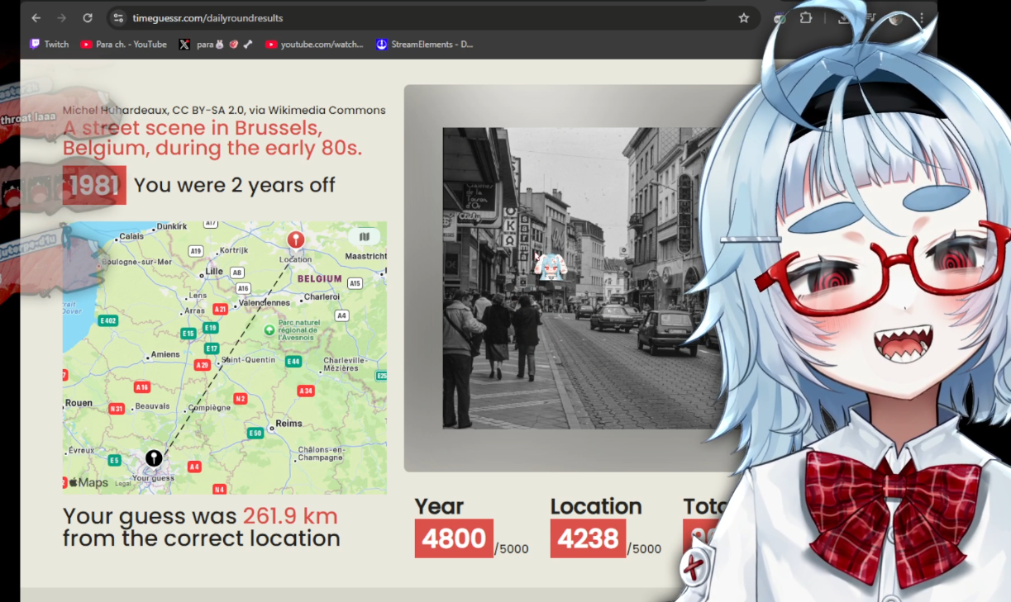The height and width of the screenshot is (602, 1011).
Task: Go back to the previous browser page
Action: (36, 18)
